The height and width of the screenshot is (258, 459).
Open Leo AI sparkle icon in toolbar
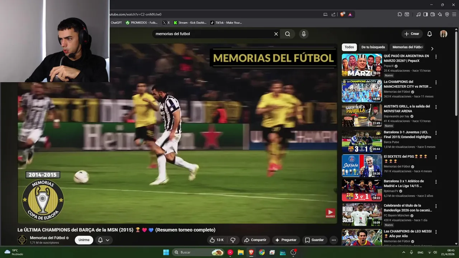pyautogui.click(x=440, y=14)
